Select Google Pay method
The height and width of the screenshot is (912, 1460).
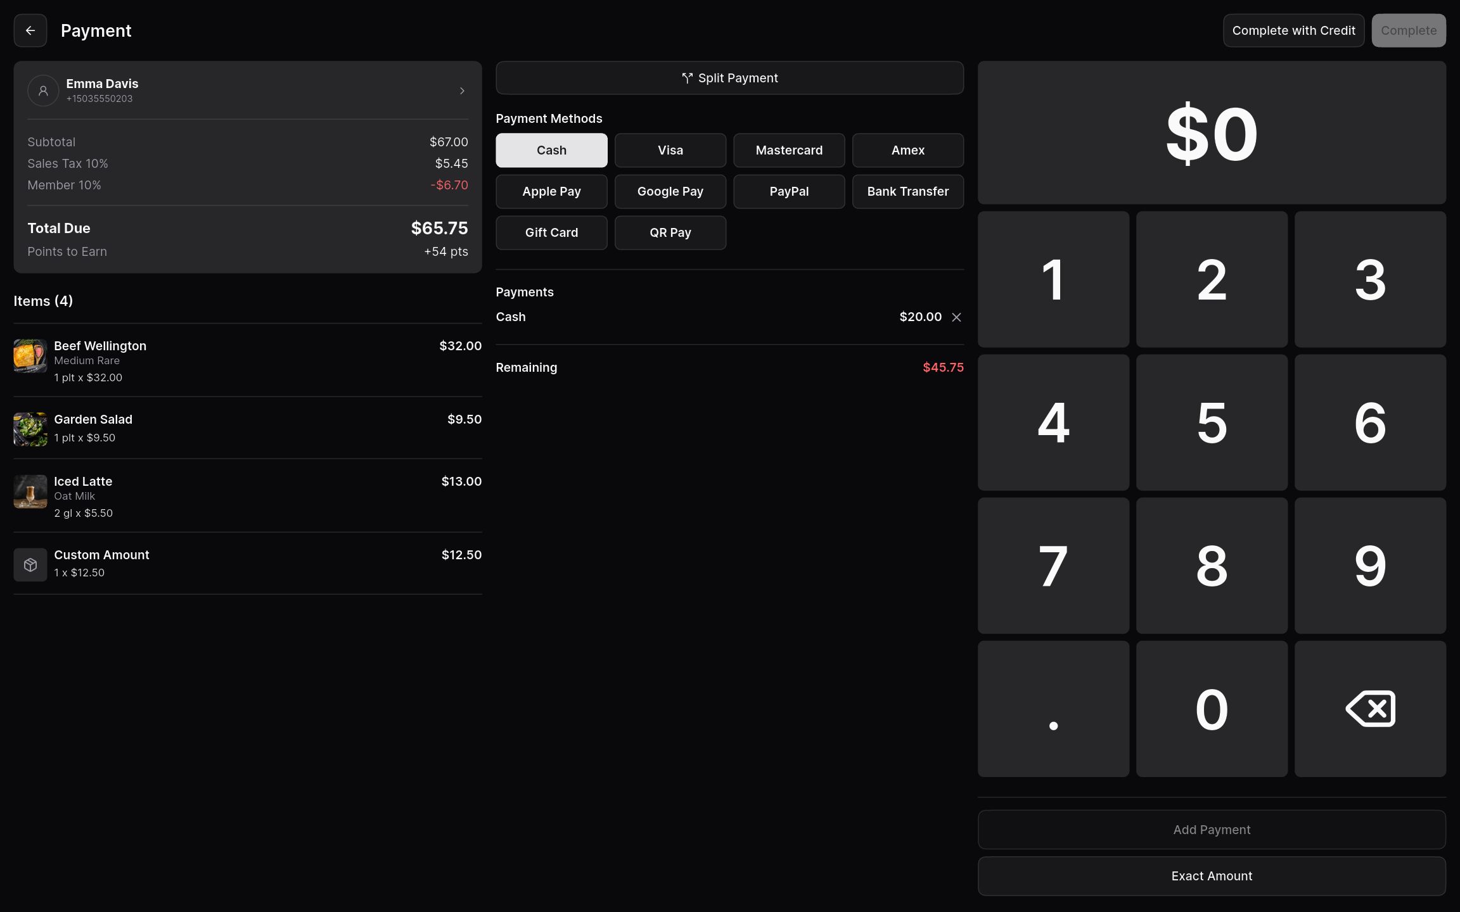click(670, 191)
